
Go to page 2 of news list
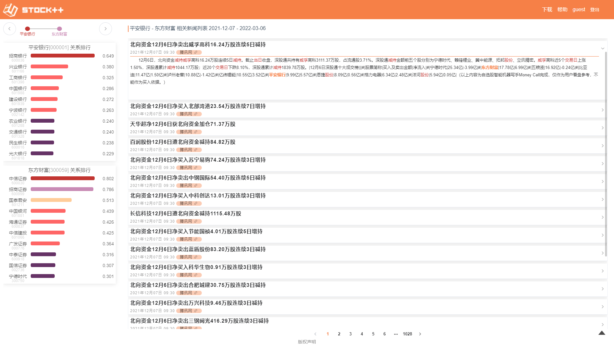pyautogui.click(x=339, y=334)
